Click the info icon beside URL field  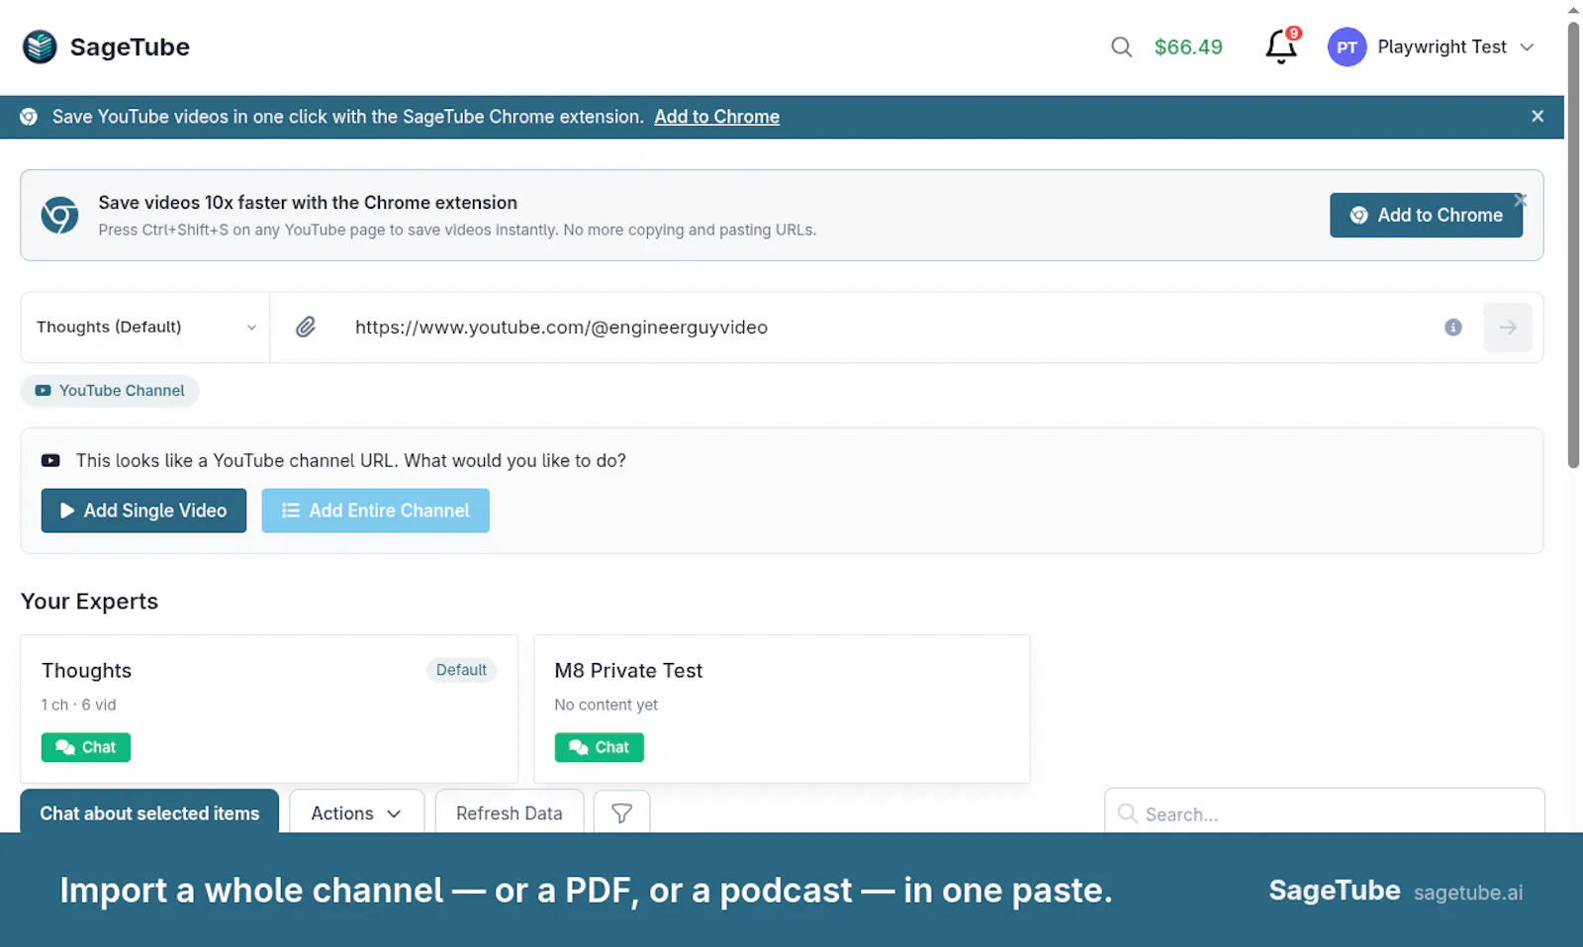[1452, 328]
